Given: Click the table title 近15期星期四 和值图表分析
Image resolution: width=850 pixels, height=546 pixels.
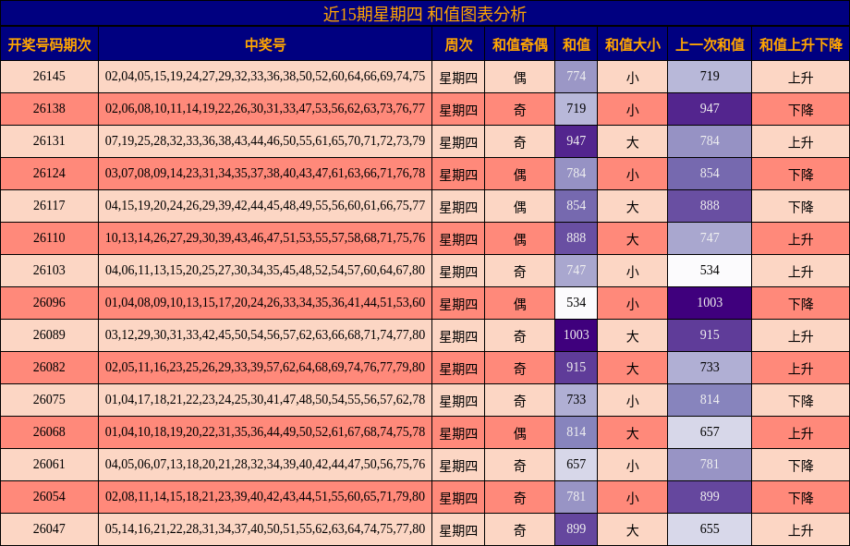Looking at the screenshot, I should [424, 14].
